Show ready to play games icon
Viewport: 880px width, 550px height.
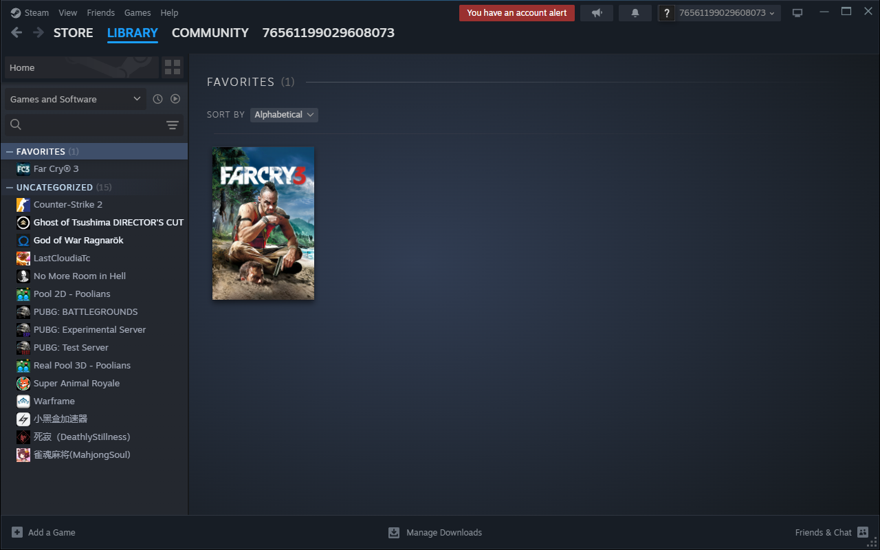(x=175, y=99)
